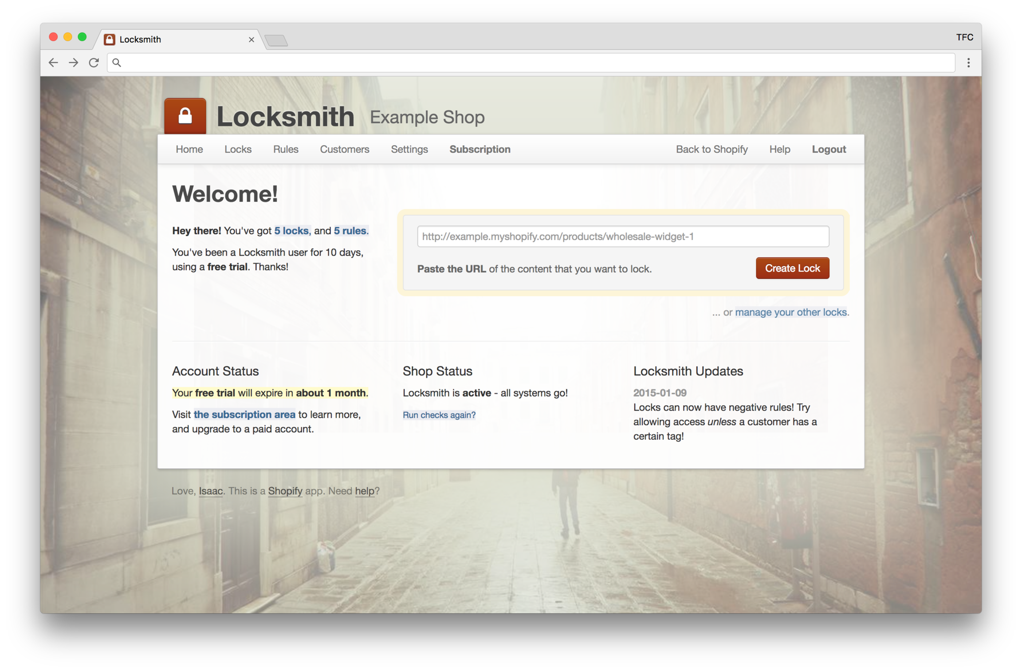Open the Customers navigation item
This screenshot has width=1022, height=671.
coord(344,149)
